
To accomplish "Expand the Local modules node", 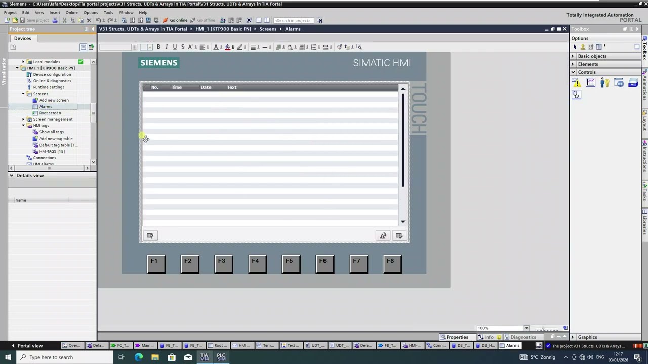I will [x=23, y=62].
